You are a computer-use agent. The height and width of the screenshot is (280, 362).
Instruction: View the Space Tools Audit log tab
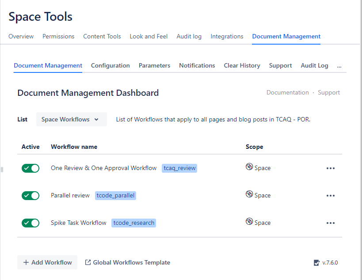[x=189, y=37]
